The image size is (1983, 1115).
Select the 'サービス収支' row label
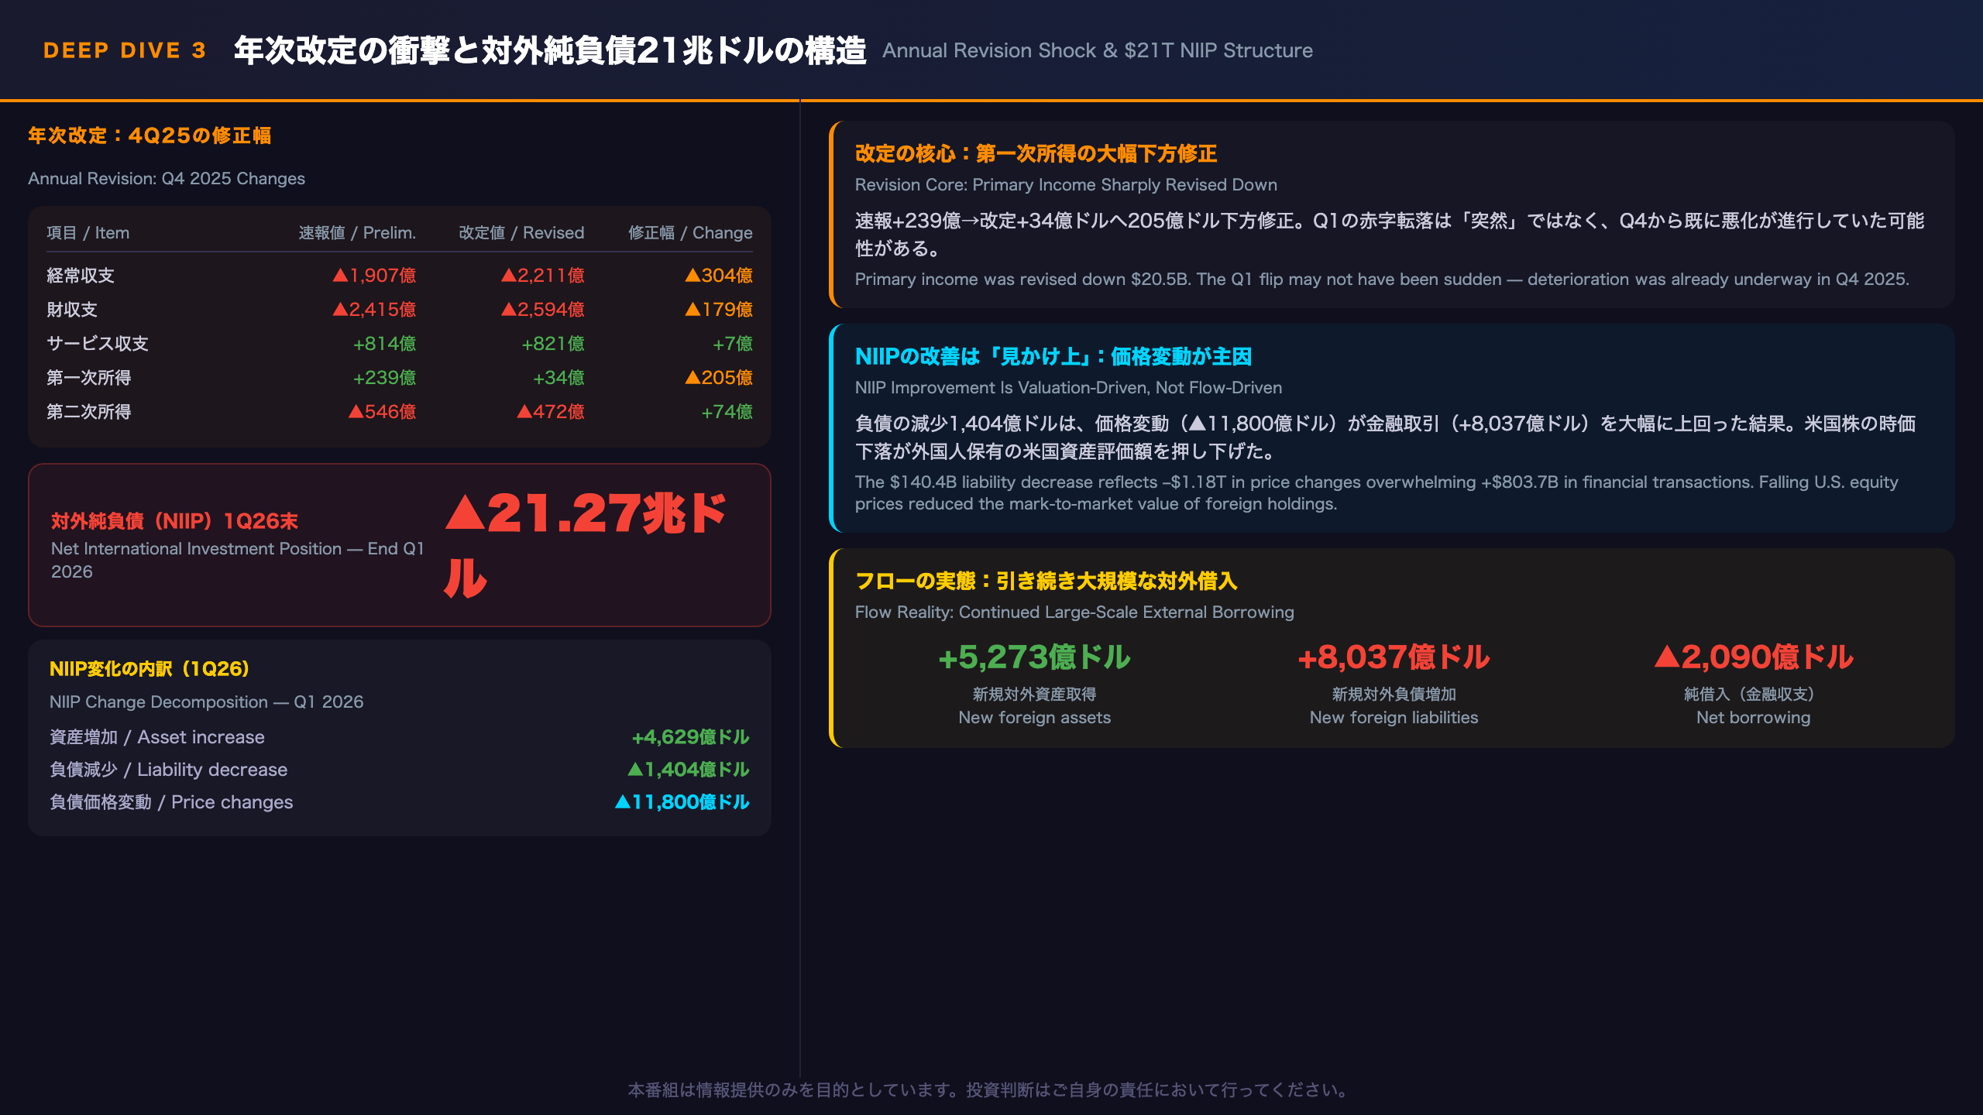[98, 343]
